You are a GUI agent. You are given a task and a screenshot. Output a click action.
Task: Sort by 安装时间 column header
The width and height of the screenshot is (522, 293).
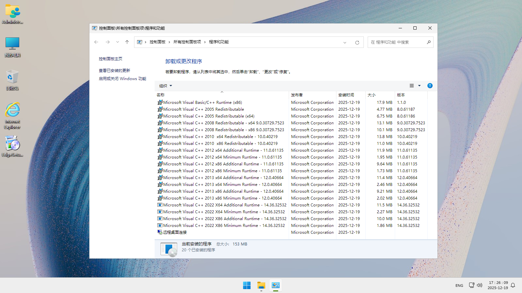click(x=351, y=95)
